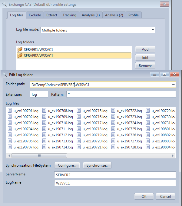Open the Tracking tab
Screen dimensions: 182x206
pyautogui.click(x=69, y=15)
